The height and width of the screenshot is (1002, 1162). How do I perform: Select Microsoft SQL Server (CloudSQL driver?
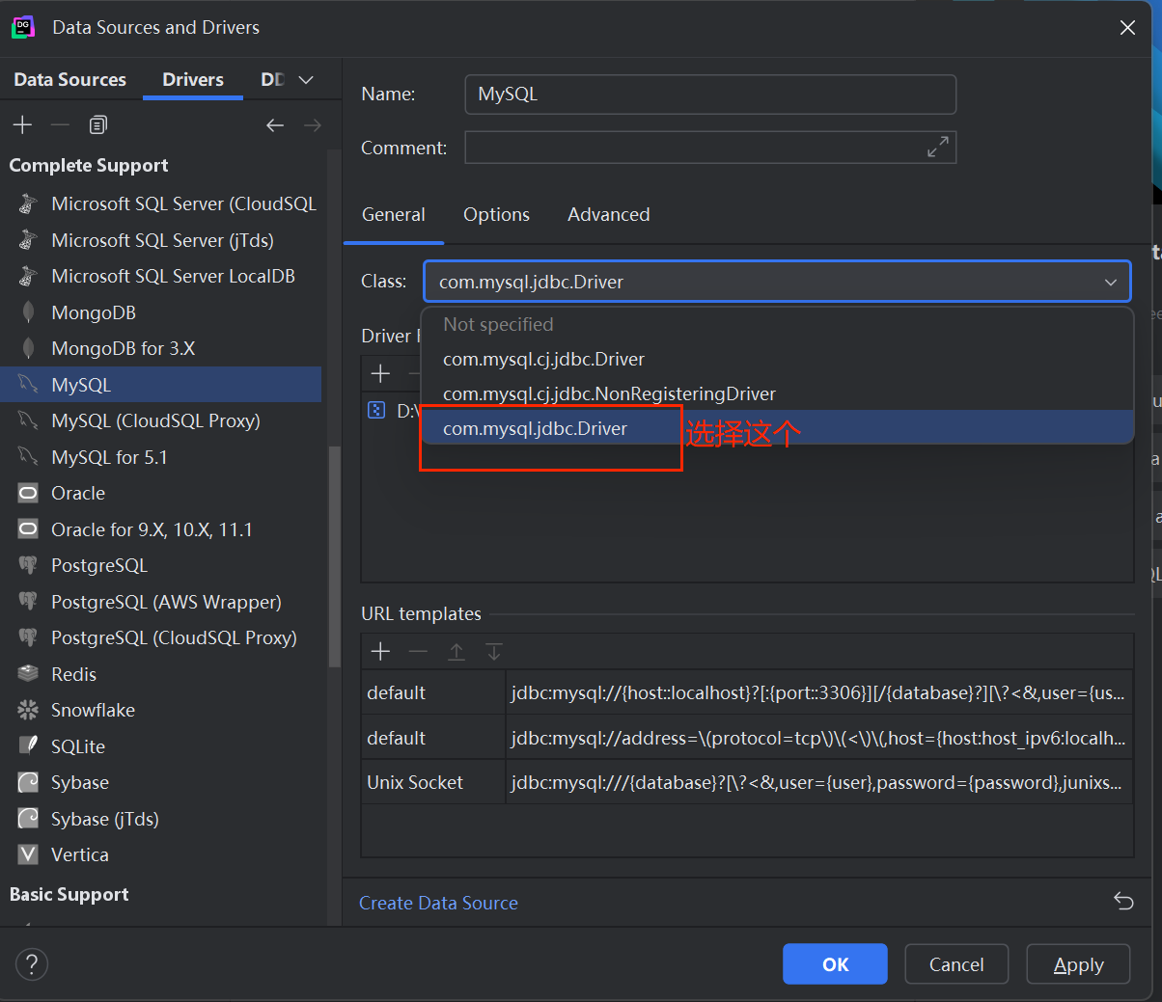pyautogui.click(x=160, y=203)
